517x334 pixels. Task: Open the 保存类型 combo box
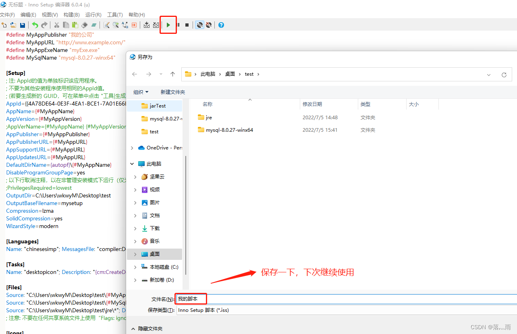pyautogui.click(x=346, y=310)
